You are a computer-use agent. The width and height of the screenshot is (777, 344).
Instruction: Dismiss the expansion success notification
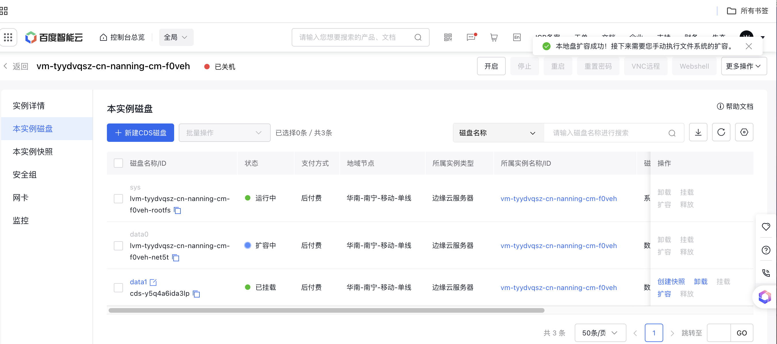(748, 46)
